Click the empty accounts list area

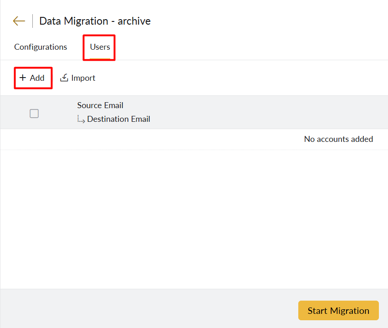(x=194, y=219)
